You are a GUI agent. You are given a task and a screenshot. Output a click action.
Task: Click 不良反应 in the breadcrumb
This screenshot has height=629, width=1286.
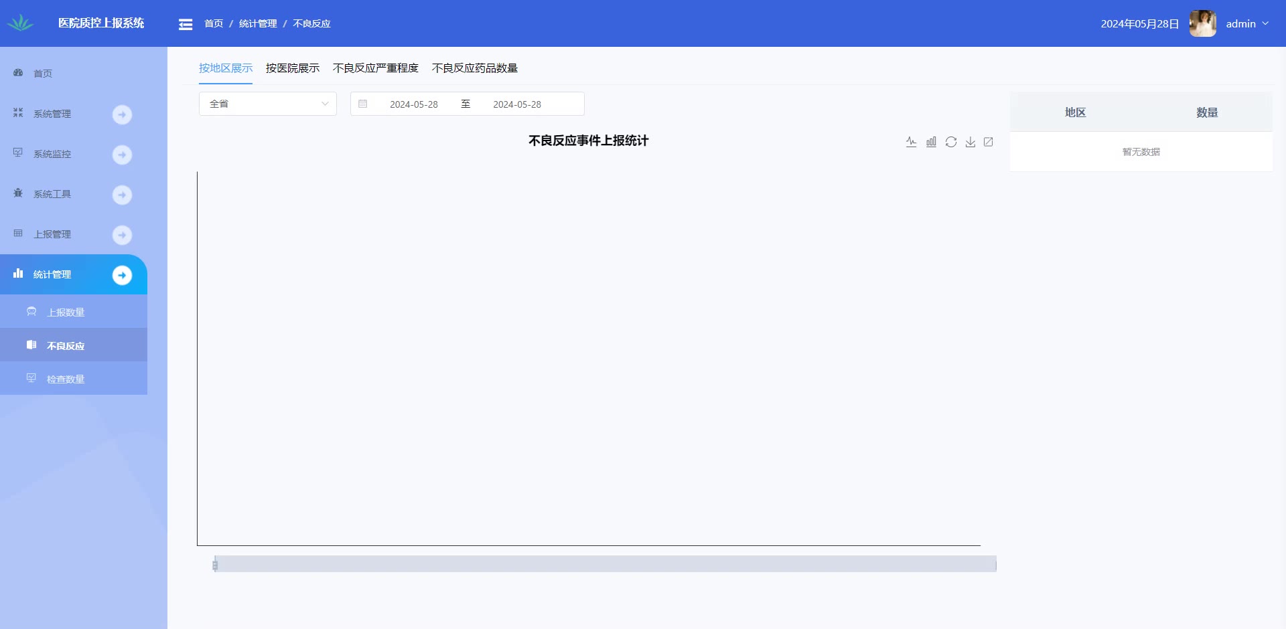[311, 23]
